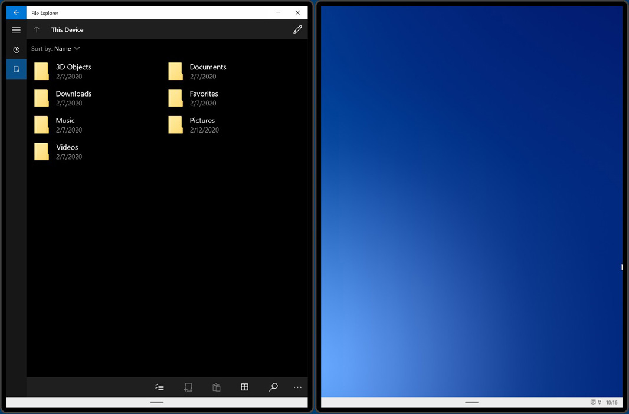The height and width of the screenshot is (414, 629).
Task: Click the back arrow in title bar
Action: click(x=16, y=12)
